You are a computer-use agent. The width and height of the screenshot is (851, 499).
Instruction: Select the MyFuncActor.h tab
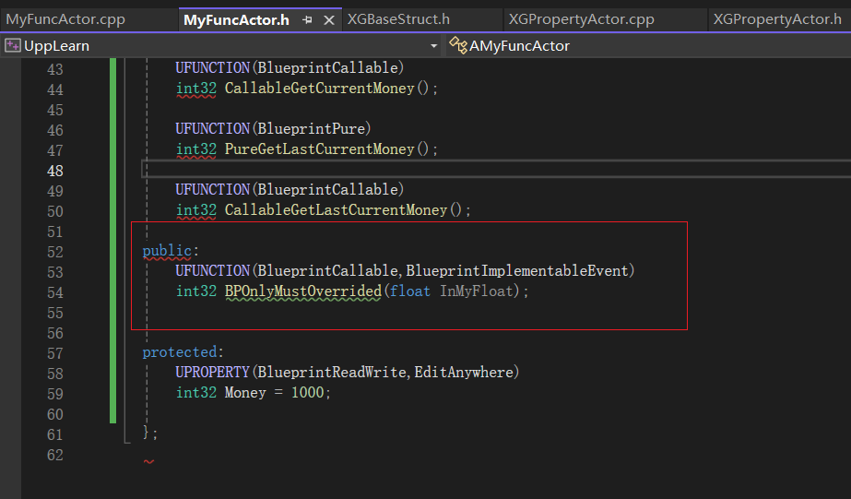236,20
